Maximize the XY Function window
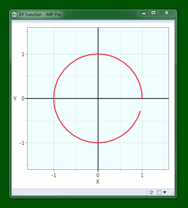The width and height of the screenshot is (188, 208). point(153,13)
